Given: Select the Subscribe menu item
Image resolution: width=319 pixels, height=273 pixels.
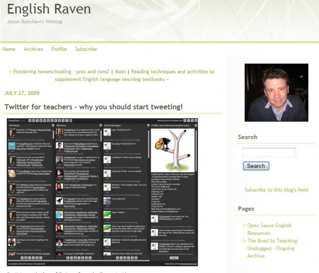Looking at the screenshot, I should click(x=86, y=49).
